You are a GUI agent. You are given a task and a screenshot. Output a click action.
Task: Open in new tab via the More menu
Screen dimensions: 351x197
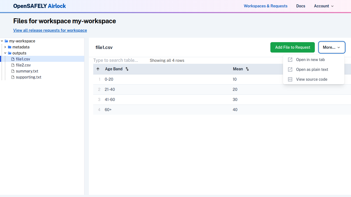point(310,60)
